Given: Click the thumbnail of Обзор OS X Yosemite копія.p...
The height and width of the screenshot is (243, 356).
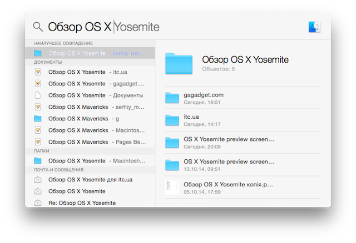Looking at the screenshot, I should tap(172, 188).
